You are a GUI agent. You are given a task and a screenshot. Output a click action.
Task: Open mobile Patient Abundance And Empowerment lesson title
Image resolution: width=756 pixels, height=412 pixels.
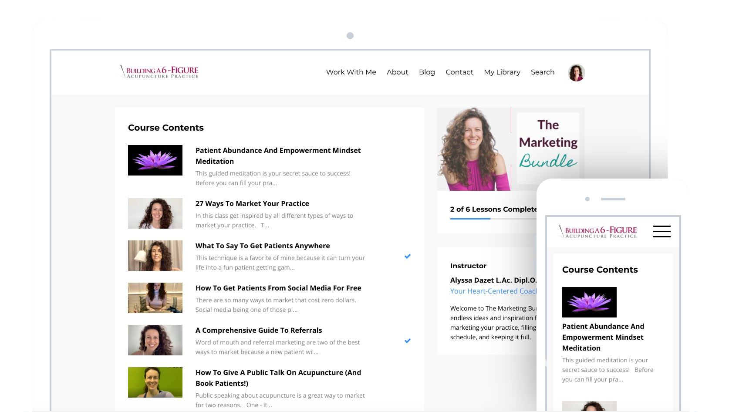click(603, 337)
